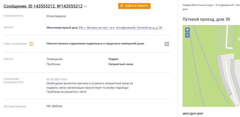Click the 'МКР/ДКР/ФКР' section label

pos(193,114)
